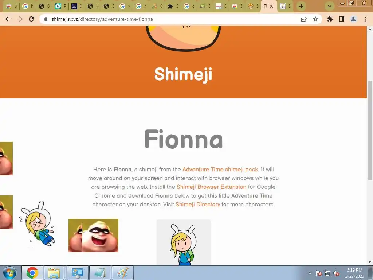Switch to the tab with paint palette icon
The height and width of the screenshot is (280, 373).
click(157, 6)
